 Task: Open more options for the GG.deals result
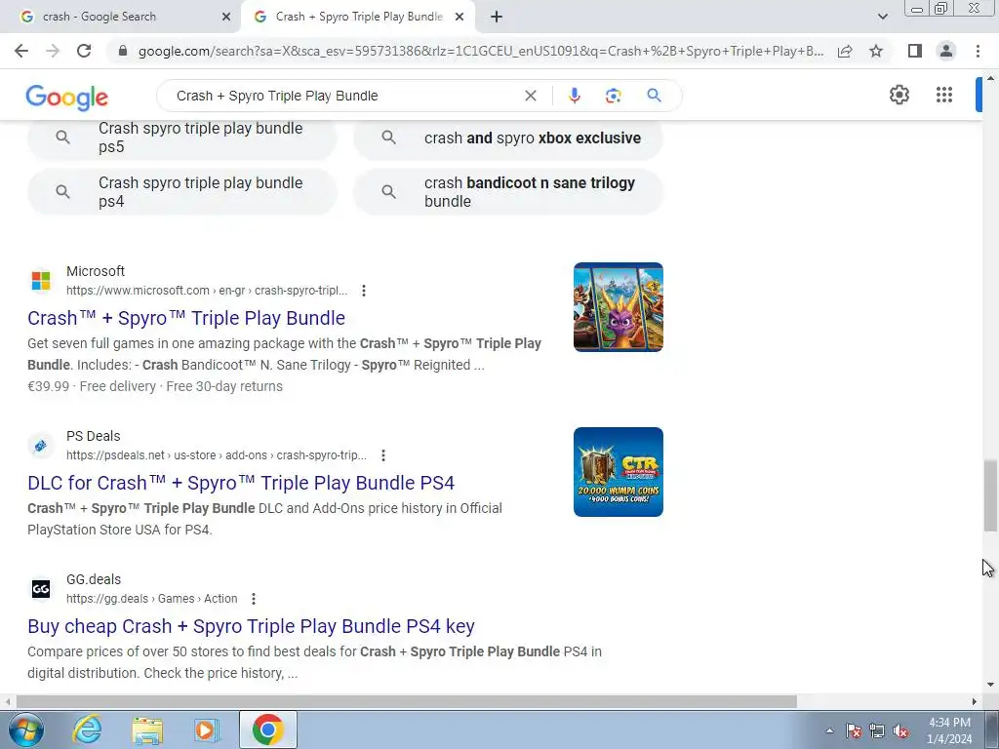254,599
